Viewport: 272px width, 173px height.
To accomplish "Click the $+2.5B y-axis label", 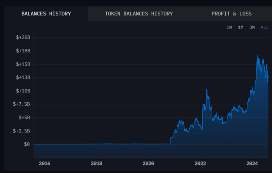I will (x=22, y=131).
